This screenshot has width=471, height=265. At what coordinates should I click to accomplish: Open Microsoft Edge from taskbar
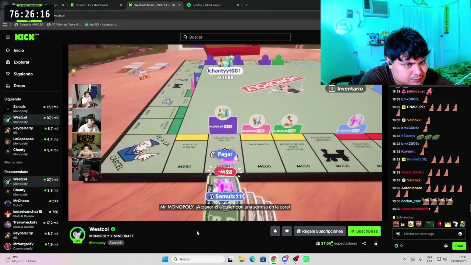click(x=252, y=259)
